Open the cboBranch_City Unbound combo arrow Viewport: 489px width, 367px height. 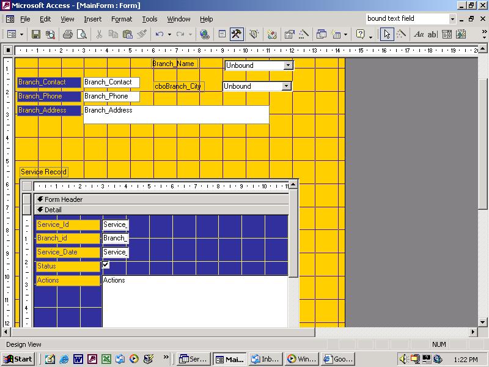pyautogui.click(x=286, y=86)
